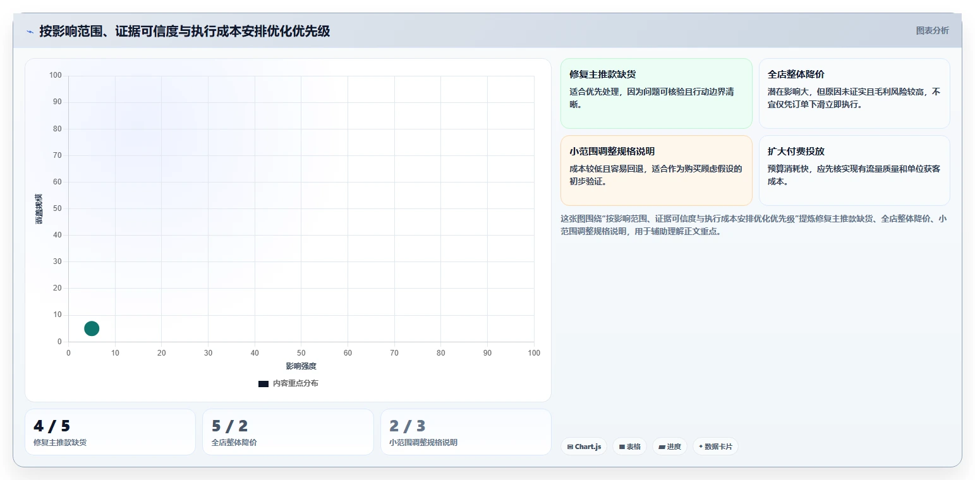Viewport: 975px width, 480px height.
Task: Open the 修复主推款缺货 card
Action: [x=656, y=93]
